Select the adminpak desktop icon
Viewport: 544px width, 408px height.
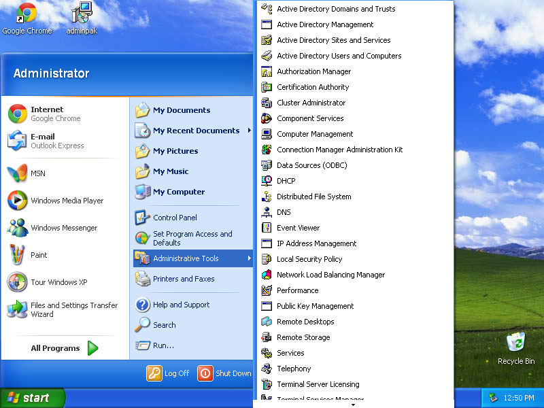click(82, 18)
